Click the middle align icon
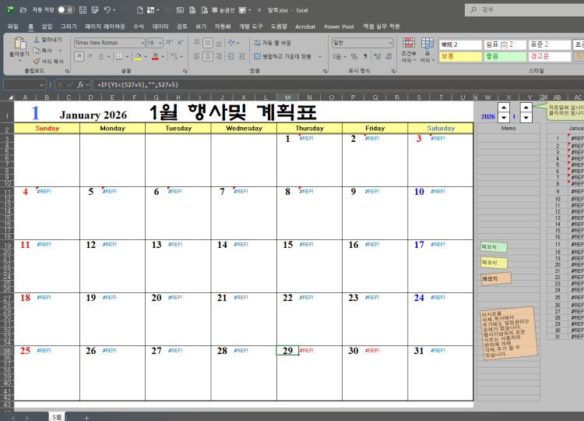This screenshot has width=584, height=421. click(x=208, y=43)
